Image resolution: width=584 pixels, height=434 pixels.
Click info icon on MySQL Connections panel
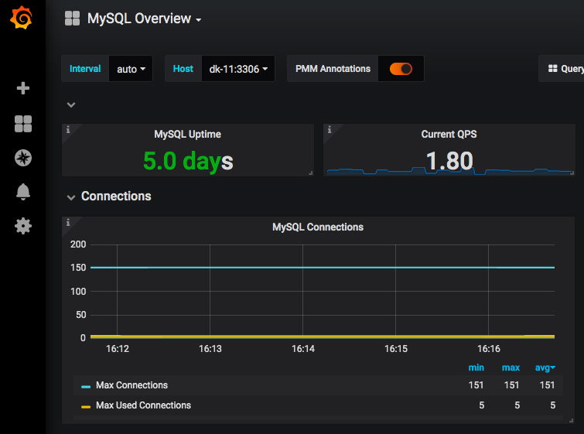tap(68, 222)
